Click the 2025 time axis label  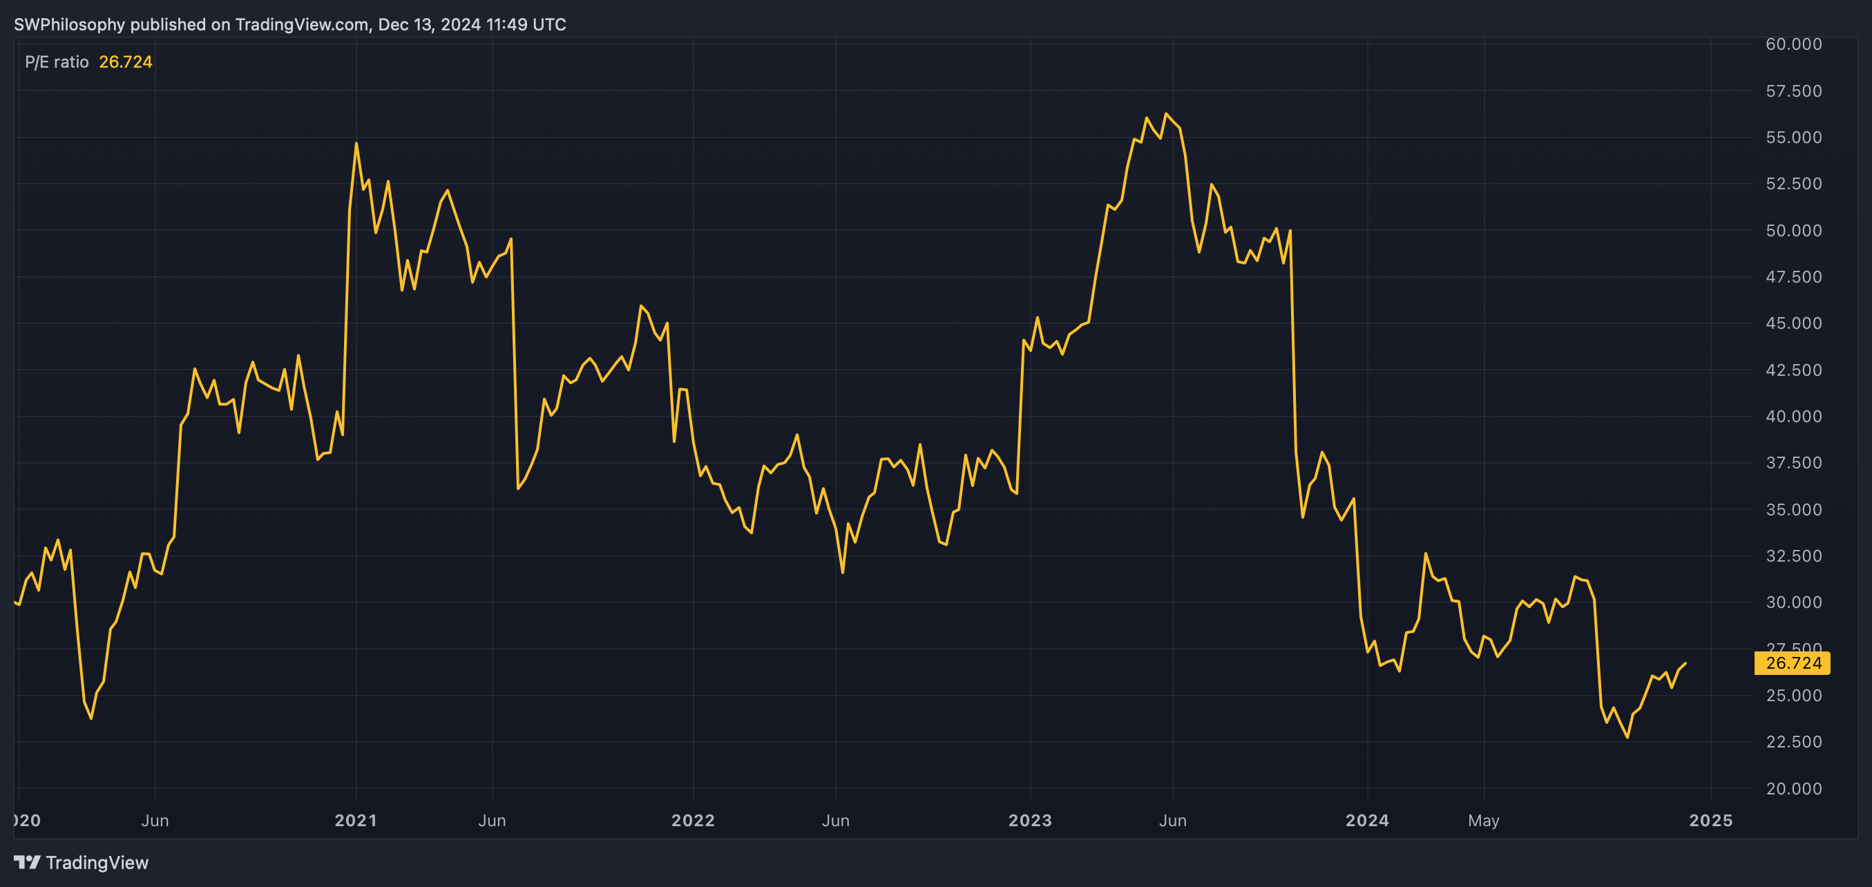pos(1710,820)
